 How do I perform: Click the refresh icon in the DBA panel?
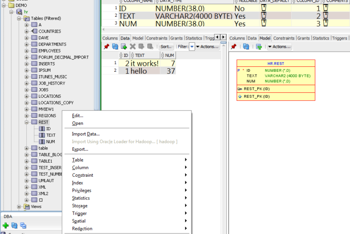(x=14, y=225)
